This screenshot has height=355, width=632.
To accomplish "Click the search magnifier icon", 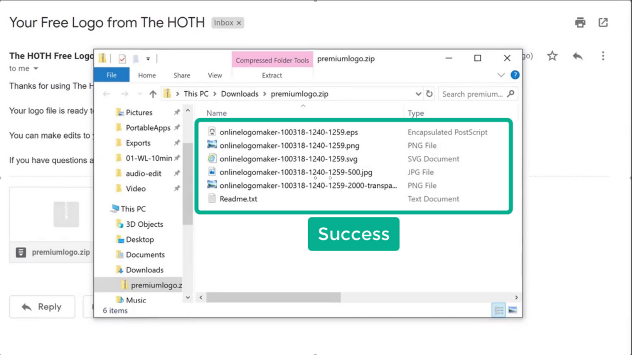I will tap(511, 94).
